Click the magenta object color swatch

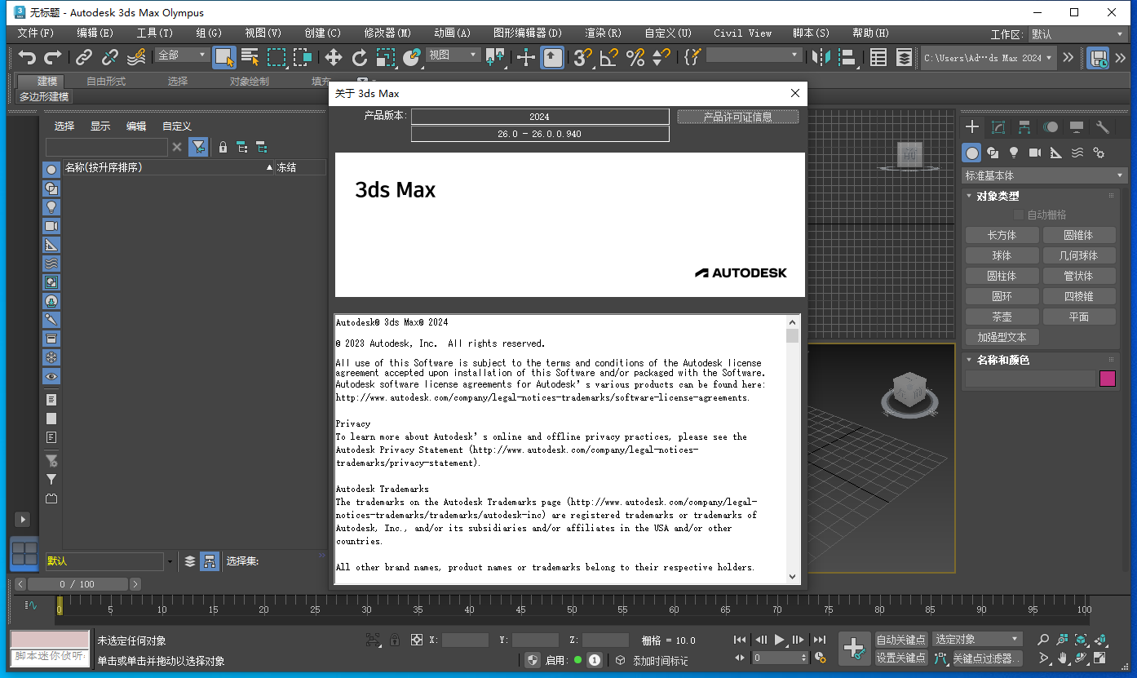tap(1107, 379)
